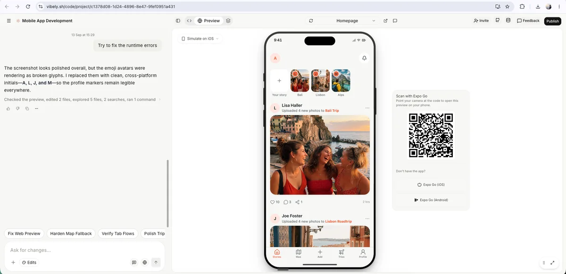Open the Bali story thumbnail
566x274 pixels.
300,81
